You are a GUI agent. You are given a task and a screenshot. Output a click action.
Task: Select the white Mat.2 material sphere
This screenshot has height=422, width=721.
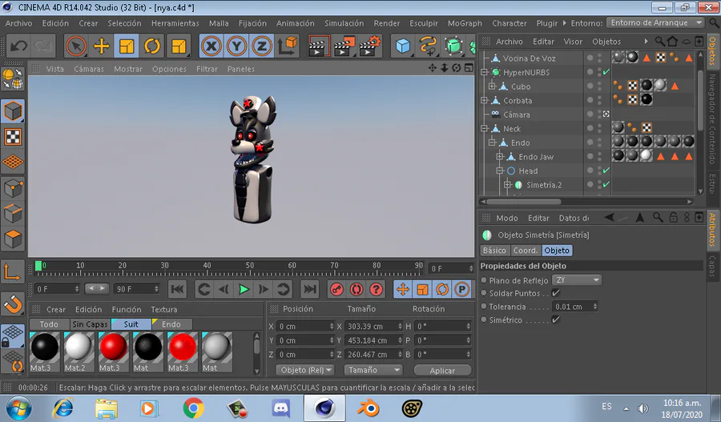tap(79, 347)
